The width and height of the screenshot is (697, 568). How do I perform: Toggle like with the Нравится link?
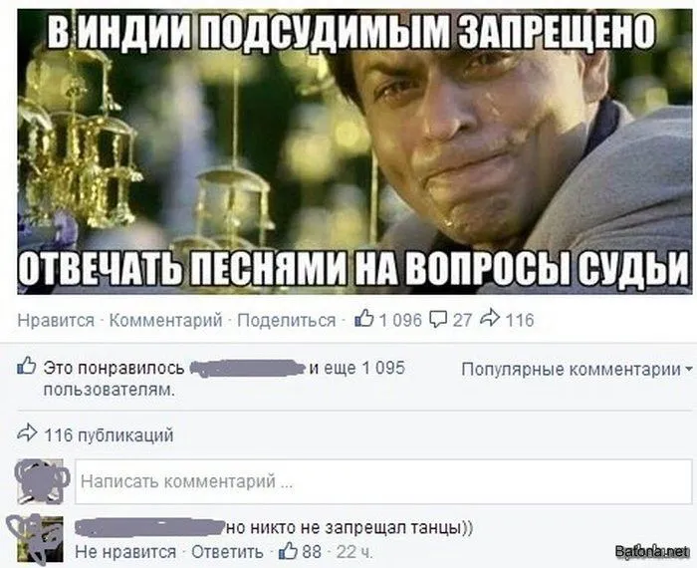56,320
